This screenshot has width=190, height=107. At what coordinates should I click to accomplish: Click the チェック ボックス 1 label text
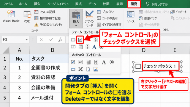pyautogui.click(x=159, y=66)
